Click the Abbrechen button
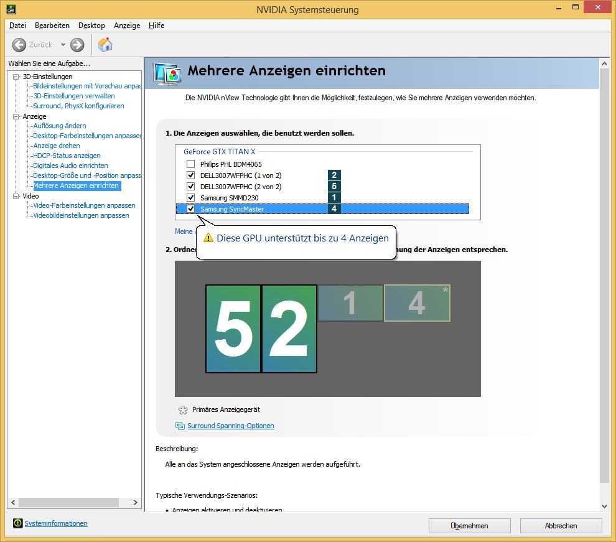Viewport: 616px width, 542px height. [x=561, y=525]
